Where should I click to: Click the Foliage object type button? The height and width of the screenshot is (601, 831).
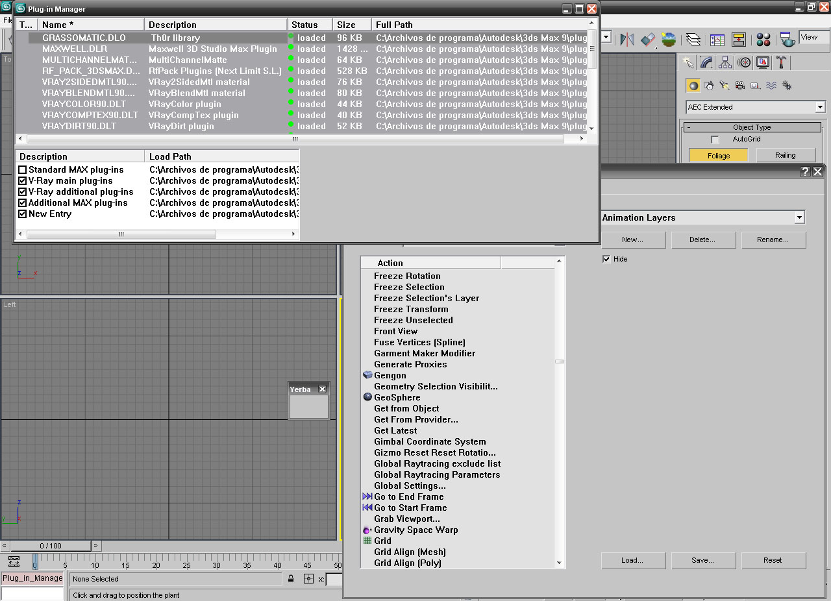[719, 155]
